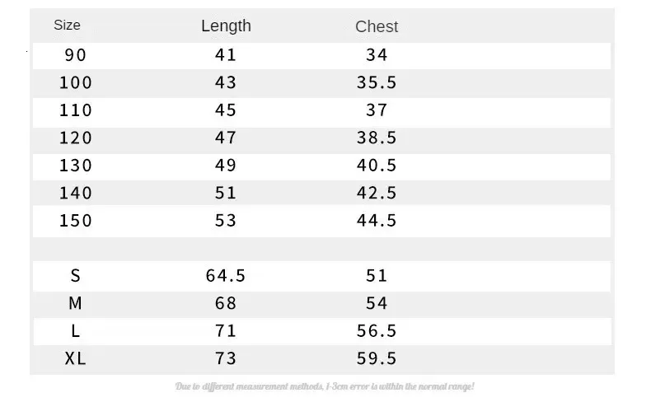The image size is (651, 402).
Task: Click the chest value 42.5
Action: coord(377,193)
